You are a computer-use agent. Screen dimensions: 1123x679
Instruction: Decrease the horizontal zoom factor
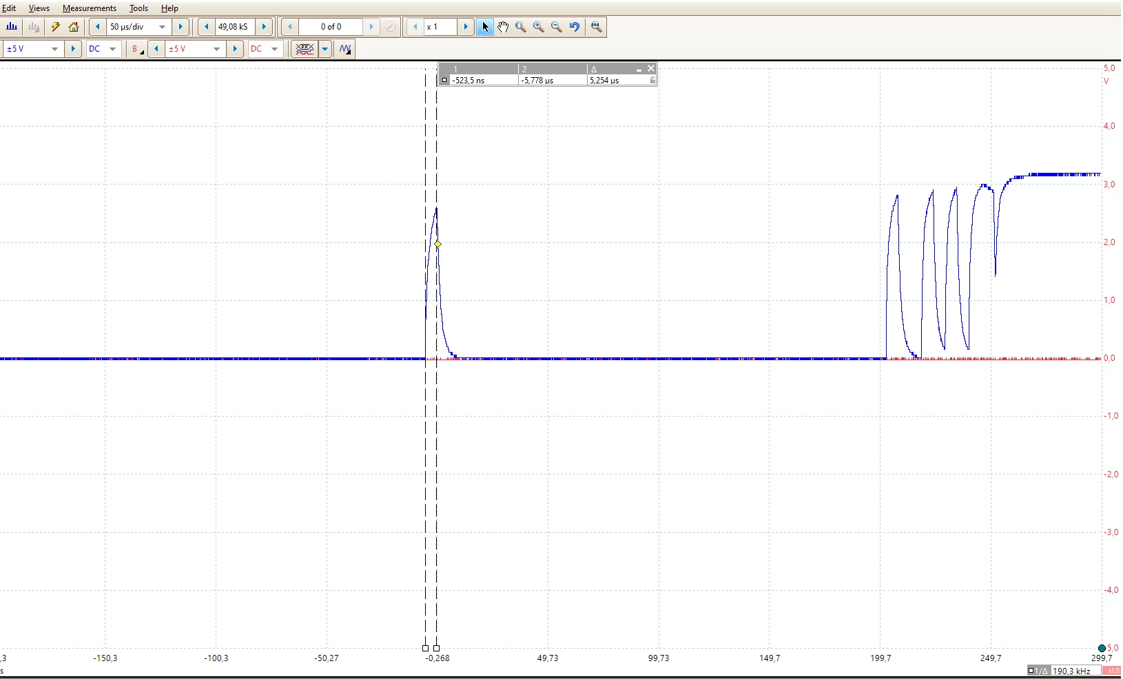415,27
